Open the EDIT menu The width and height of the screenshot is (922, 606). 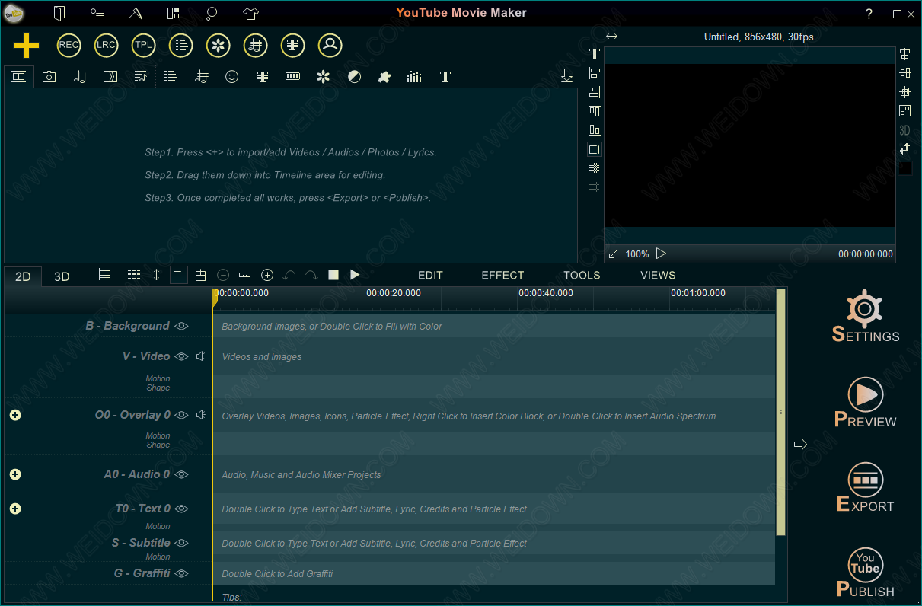(x=430, y=275)
